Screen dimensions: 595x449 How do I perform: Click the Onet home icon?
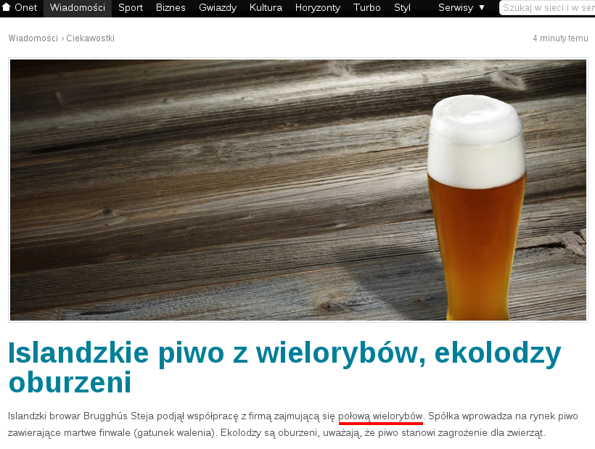tap(7, 7)
